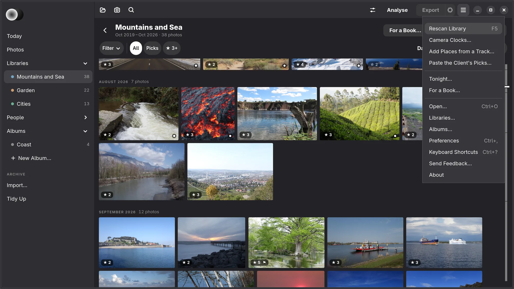This screenshot has height=289, width=514.
Task: Select Paste the Client's Picks...
Action: coord(463,63)
